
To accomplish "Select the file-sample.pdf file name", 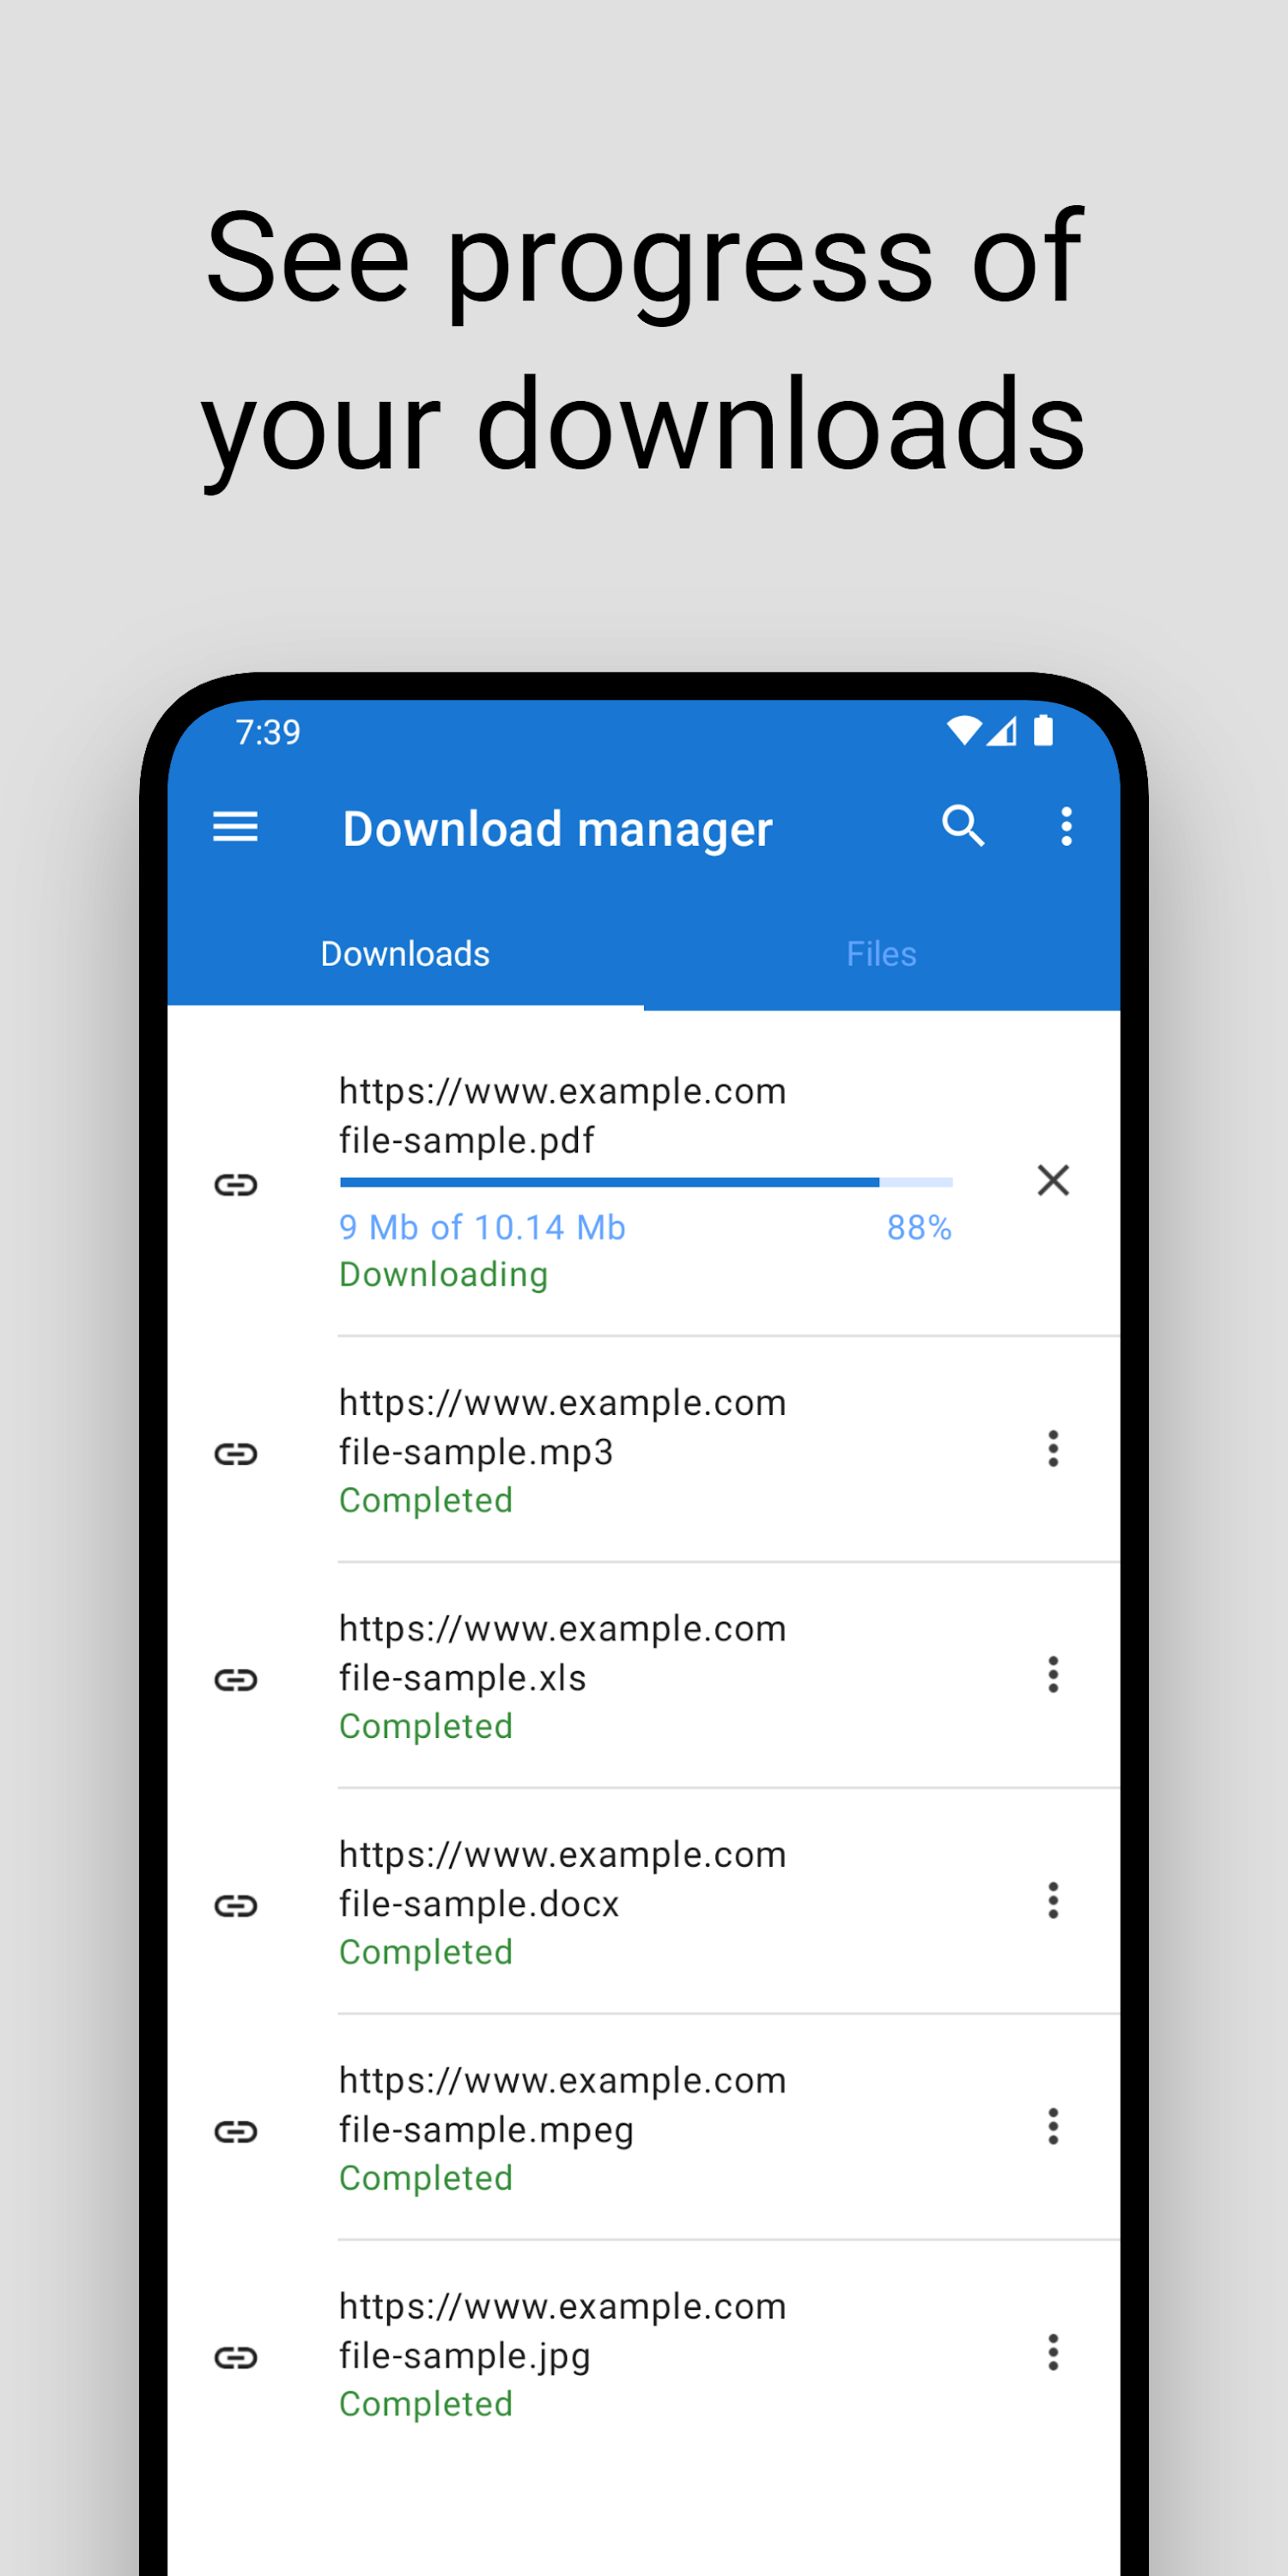I will click(x=467, y=1141).
